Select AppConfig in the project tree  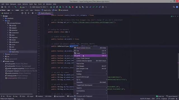(x=15, y=52)
